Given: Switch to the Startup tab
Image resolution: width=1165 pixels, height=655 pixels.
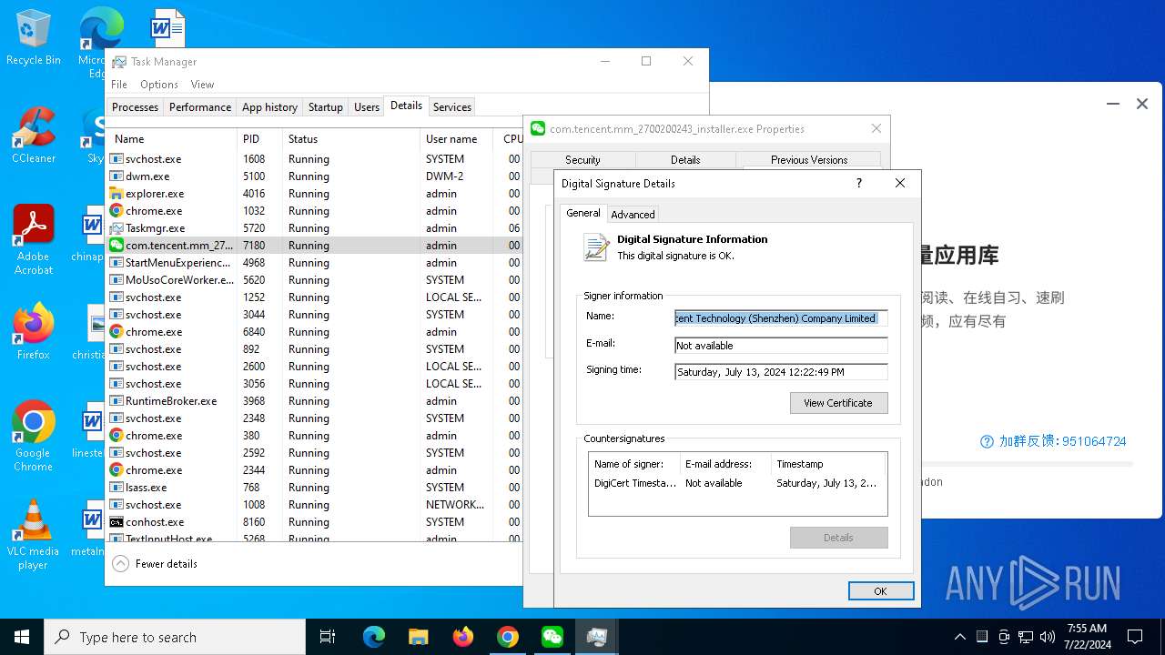Looking at the screenshot, I should coord(325,106).
